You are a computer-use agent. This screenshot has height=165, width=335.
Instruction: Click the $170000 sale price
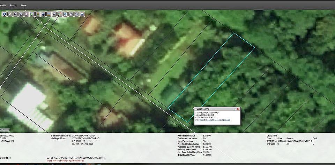point(281,141)
